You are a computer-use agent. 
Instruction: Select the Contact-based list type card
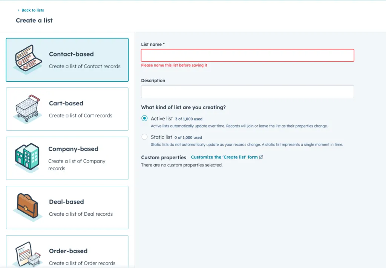[67, 59]
